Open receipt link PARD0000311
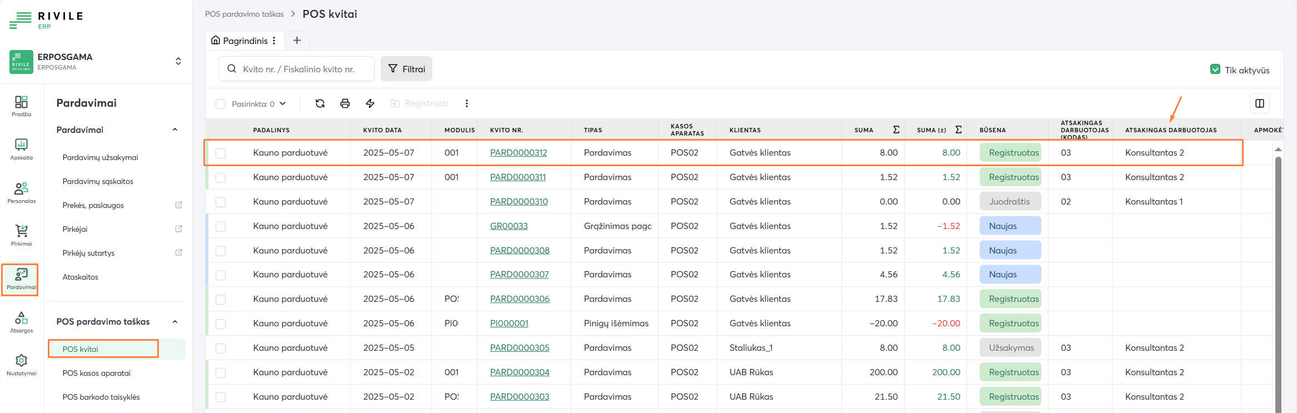 tap(517, 177)
